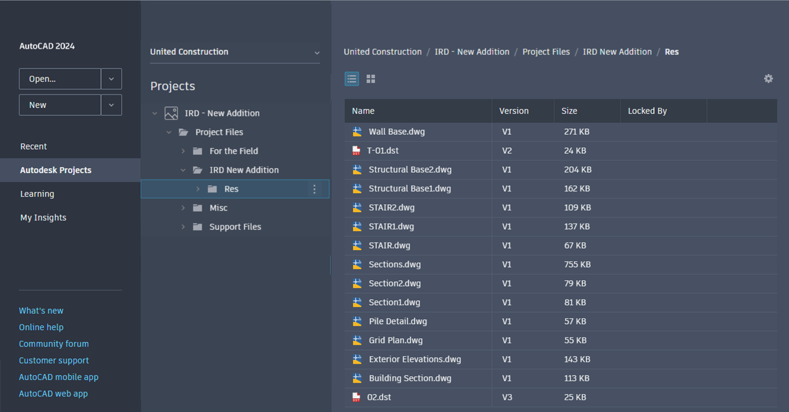Image resolution: width=789 pixels, height=412 pixels.
Task: Sort by the Version column header
Action: [x=523, y=111]
